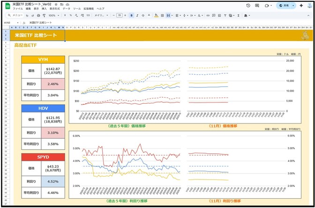Star the 米国ETF 比較シート_Ver02 document
Viewport: 315px width, 208px height.
click(x=56, y=4)
